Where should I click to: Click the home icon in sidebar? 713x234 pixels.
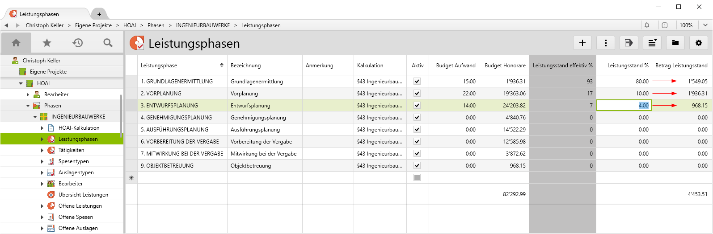(x=16, y=43)
